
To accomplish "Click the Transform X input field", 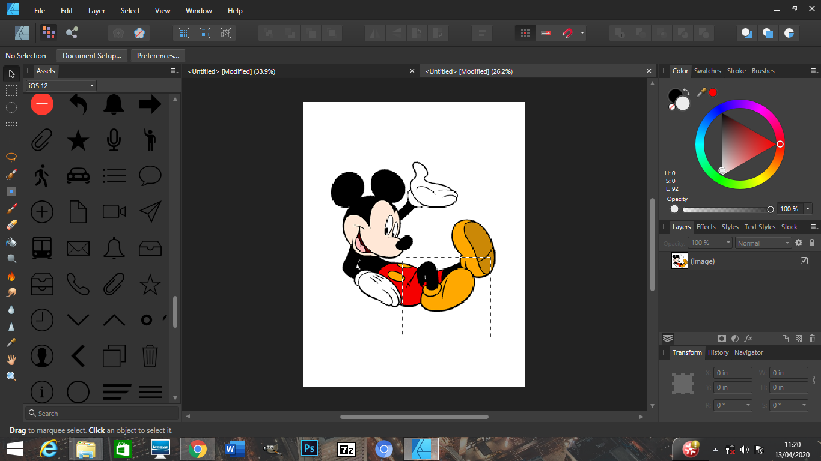I will coord(733,373).
